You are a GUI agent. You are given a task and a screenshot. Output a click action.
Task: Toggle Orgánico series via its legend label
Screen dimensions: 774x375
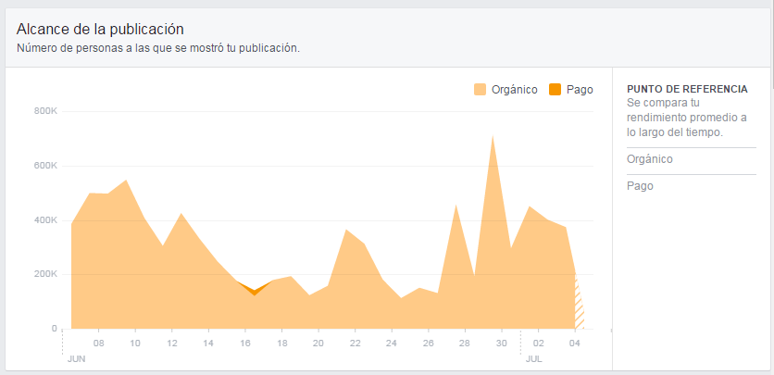(x=514, y=90)
